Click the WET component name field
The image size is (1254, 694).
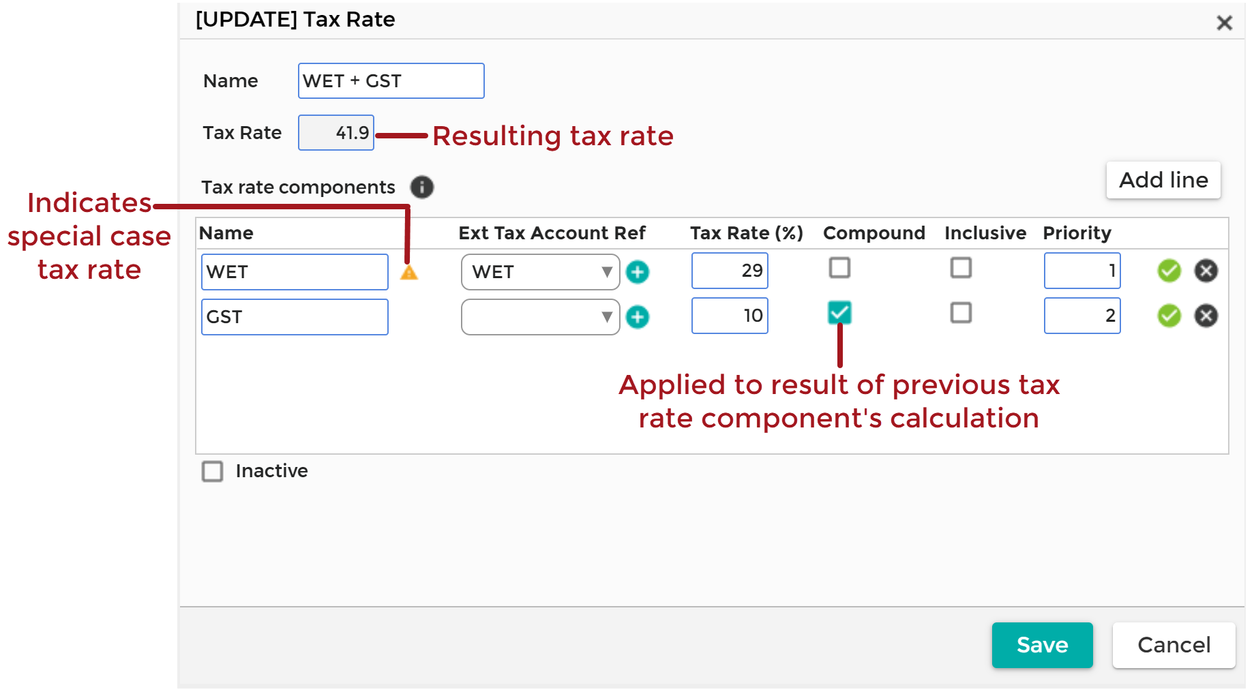[x=295, y=272]
